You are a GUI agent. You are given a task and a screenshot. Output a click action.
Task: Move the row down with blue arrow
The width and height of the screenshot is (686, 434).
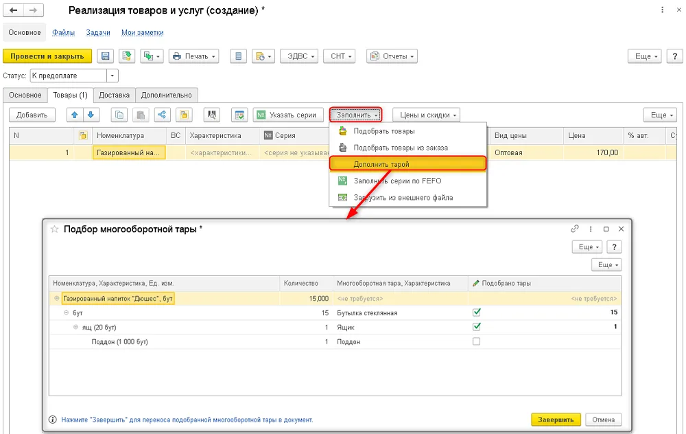91,115
